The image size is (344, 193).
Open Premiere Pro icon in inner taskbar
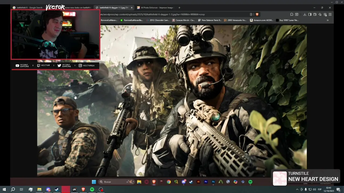206,182
